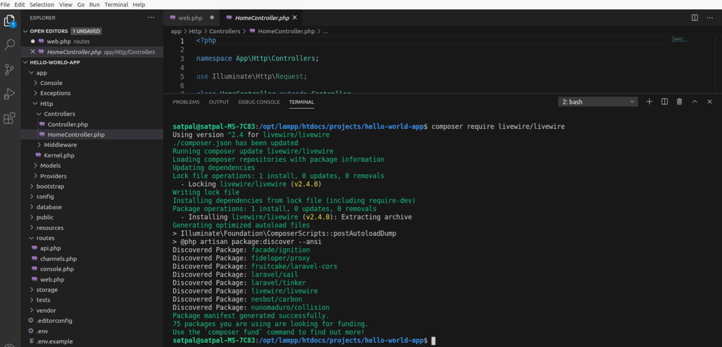Click the Explorer More Actions button

point(151,17)
